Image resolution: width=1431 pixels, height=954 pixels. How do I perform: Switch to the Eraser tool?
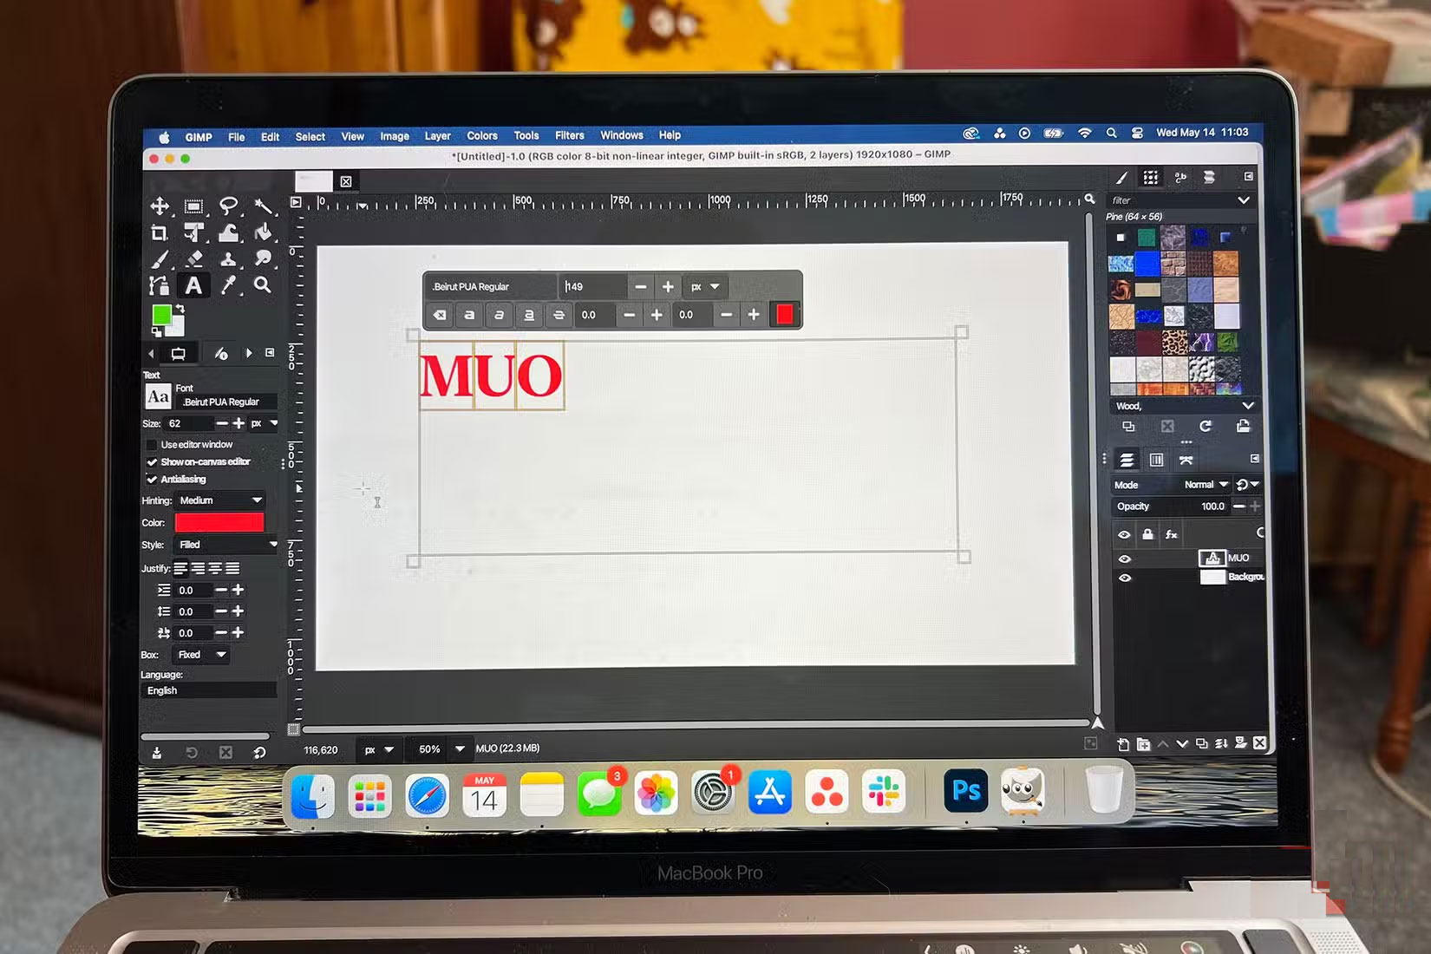point(195,258)
